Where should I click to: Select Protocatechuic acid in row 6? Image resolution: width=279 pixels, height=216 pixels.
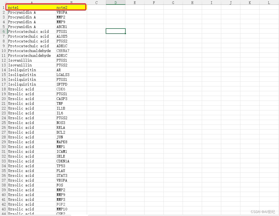coord(32,31)
